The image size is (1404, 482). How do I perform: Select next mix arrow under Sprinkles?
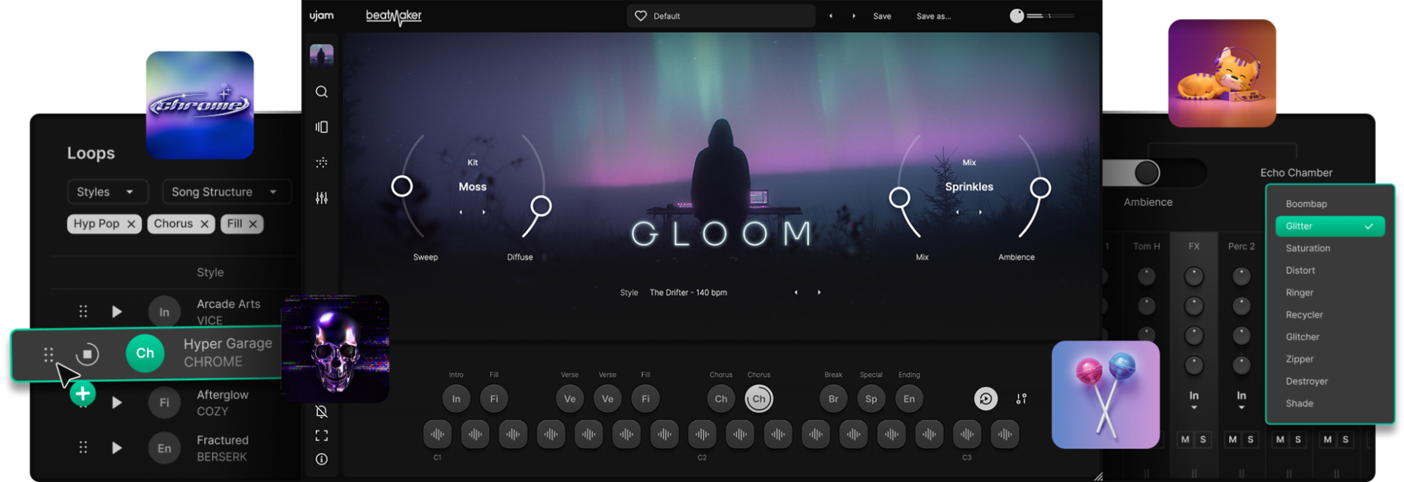(980, 213)
